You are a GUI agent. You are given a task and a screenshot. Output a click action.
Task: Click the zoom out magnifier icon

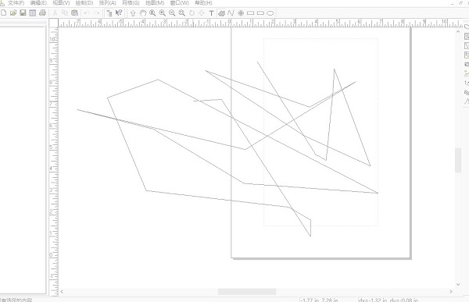[x=172, y=12]
